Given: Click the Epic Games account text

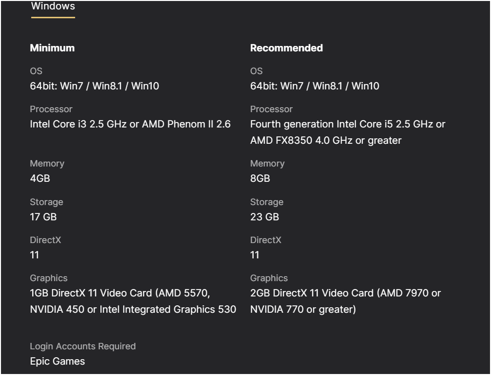Looking at the screenshot, I should (x=58, y=361).
